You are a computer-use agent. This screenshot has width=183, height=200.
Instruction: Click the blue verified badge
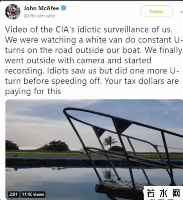[63, 8]
